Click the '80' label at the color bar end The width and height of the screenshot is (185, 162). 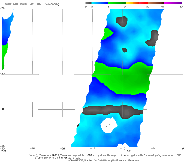click(181, 6)
